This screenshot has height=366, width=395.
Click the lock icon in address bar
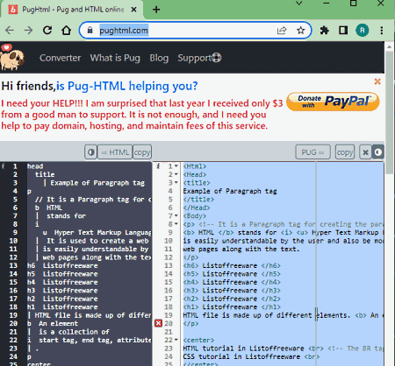90,31
